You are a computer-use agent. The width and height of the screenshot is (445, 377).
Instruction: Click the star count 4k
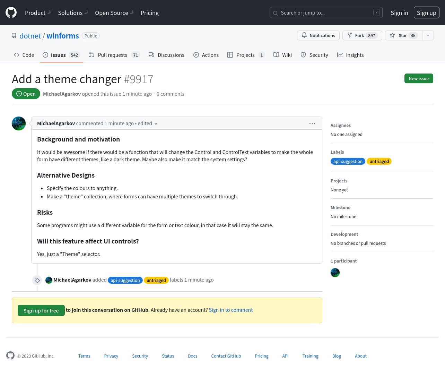413,35
